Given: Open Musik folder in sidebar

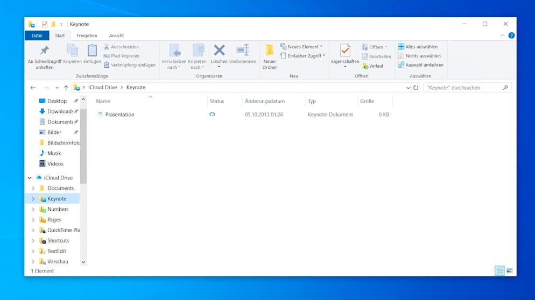Looking at the screenshot, I should point(54,153).
